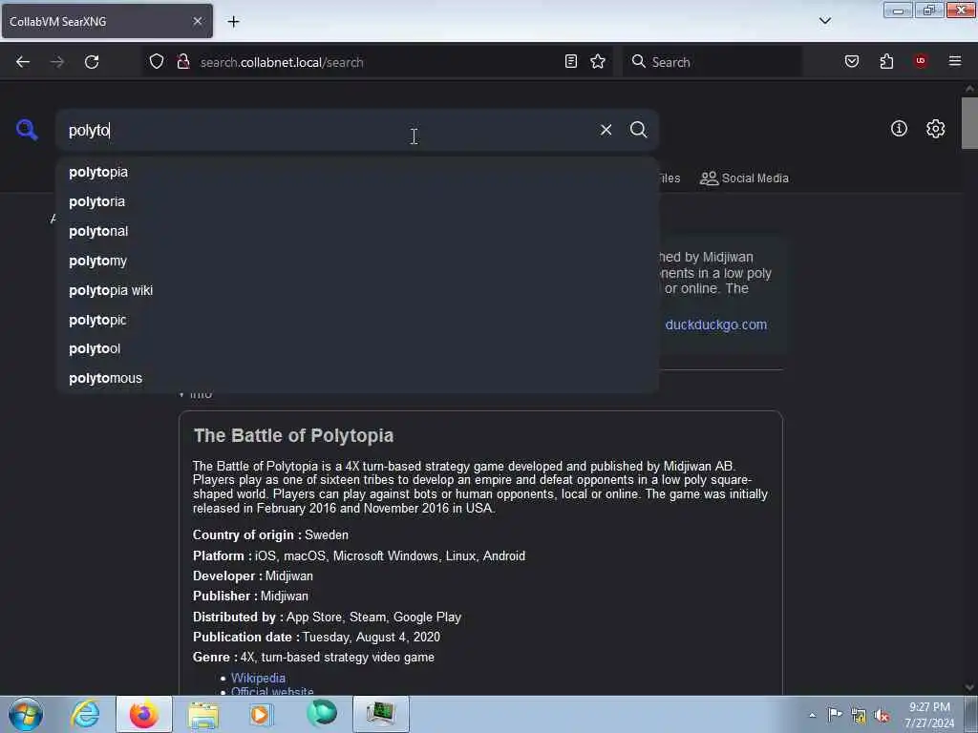Switch to Firefox in taskbar
978x733 pixels.
point(144,714)
